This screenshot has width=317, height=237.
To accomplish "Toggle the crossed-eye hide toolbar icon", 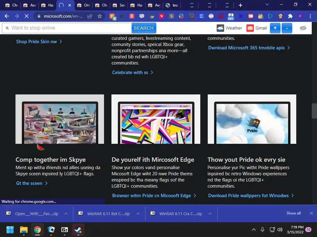I will pos(303,28).
